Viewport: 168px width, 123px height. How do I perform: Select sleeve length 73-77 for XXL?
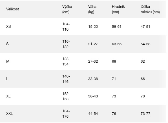[145, 114]
